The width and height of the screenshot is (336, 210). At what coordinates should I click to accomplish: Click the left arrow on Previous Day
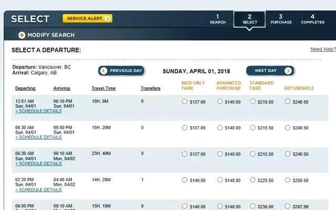tap(104, 71)
